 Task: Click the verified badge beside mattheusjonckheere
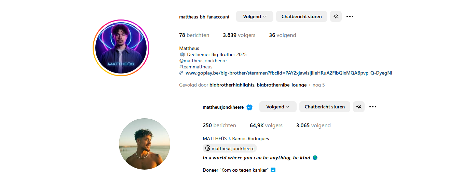tap(249, 107)
